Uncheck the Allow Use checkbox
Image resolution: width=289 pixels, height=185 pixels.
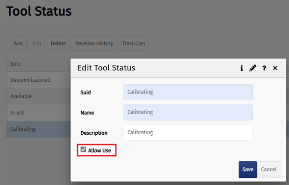click(84, 150)
